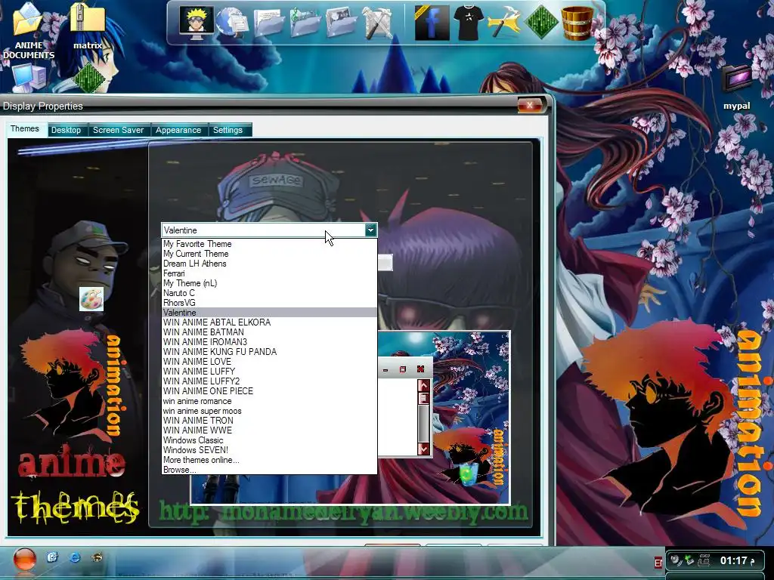Select My Theme (nL) entry
The image size is (774, 580).
point(270,283)
